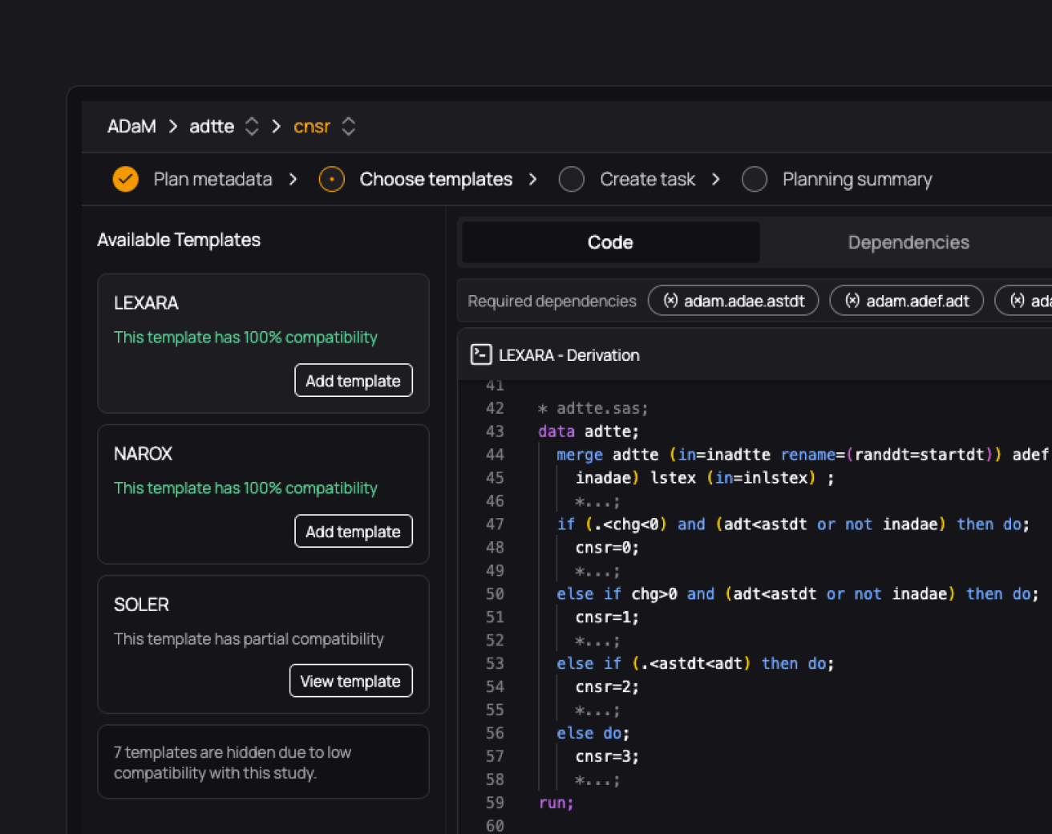Image resolution: width=1052 pixels, height=834 pixels.
Task: Click code line 43 'data adtte;'
Action: pos(589,431)
